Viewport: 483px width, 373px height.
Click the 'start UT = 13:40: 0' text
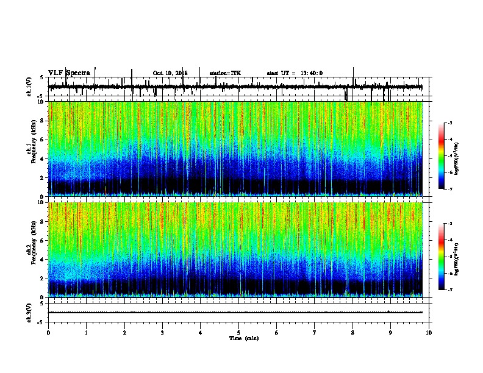click(295, 73)
